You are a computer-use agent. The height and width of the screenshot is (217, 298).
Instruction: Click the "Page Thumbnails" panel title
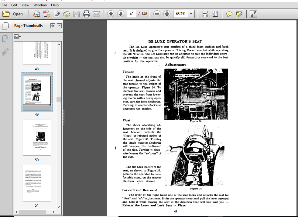point(29,26)
